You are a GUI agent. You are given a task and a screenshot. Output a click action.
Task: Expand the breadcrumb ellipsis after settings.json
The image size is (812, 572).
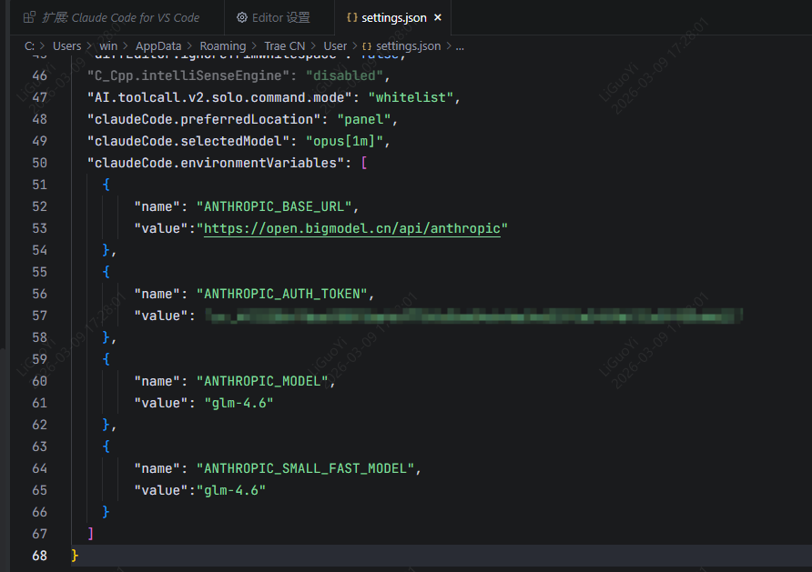pos(459,45)
